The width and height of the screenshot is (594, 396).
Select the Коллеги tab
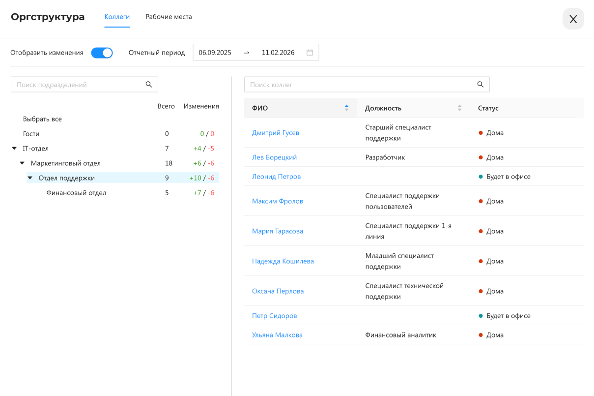[117, 17]
